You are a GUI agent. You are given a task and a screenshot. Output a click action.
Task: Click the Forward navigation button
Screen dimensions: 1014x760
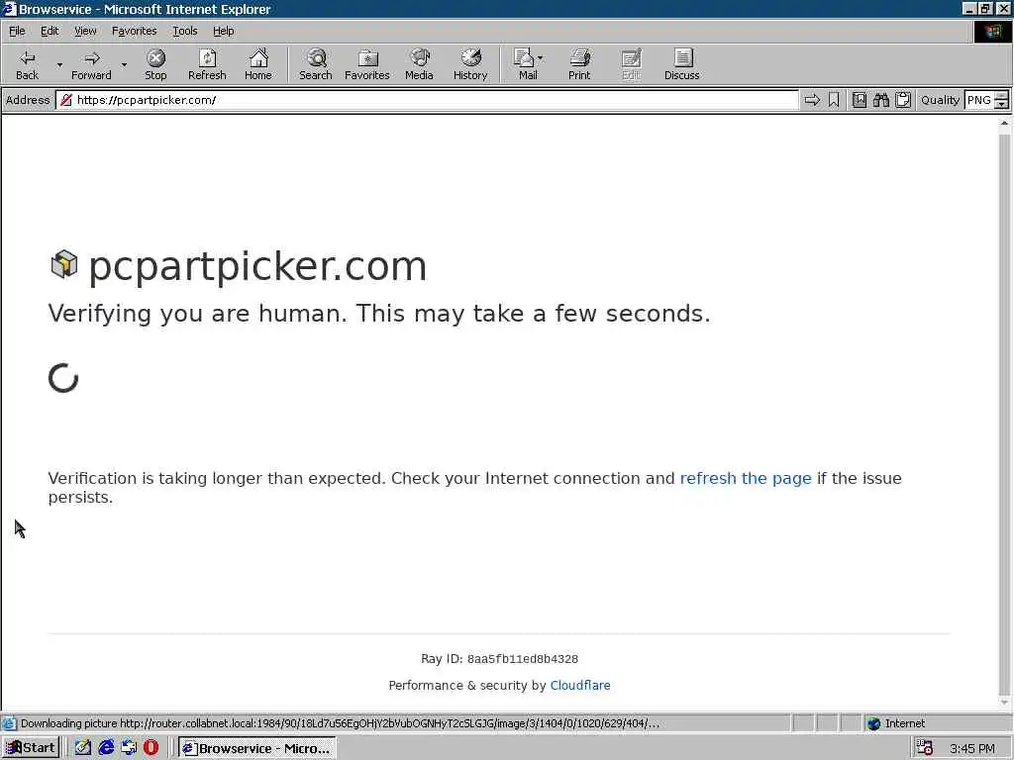(x=91, y=64)
